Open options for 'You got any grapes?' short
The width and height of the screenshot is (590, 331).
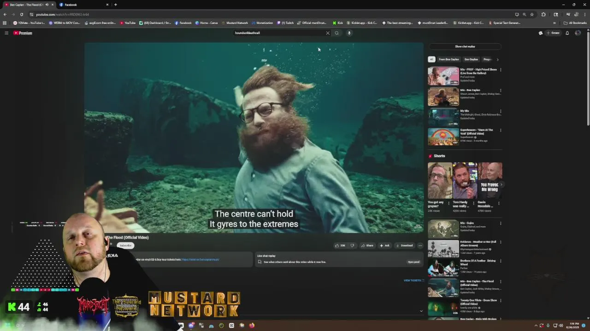[x=448, y=203]
